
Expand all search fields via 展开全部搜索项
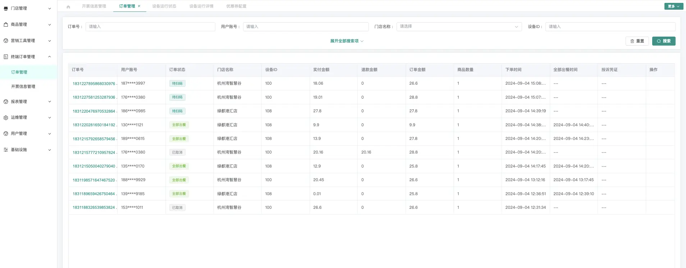pyautogui.click(x=347, y=41)
